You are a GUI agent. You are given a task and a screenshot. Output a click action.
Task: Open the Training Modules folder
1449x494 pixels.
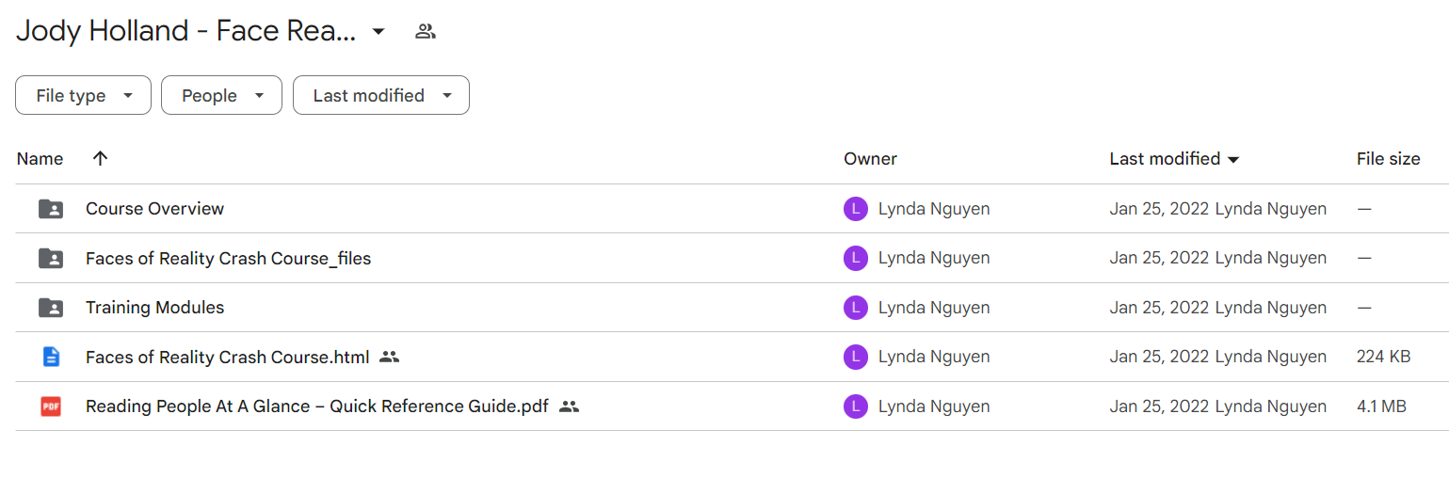coord(154,308)
